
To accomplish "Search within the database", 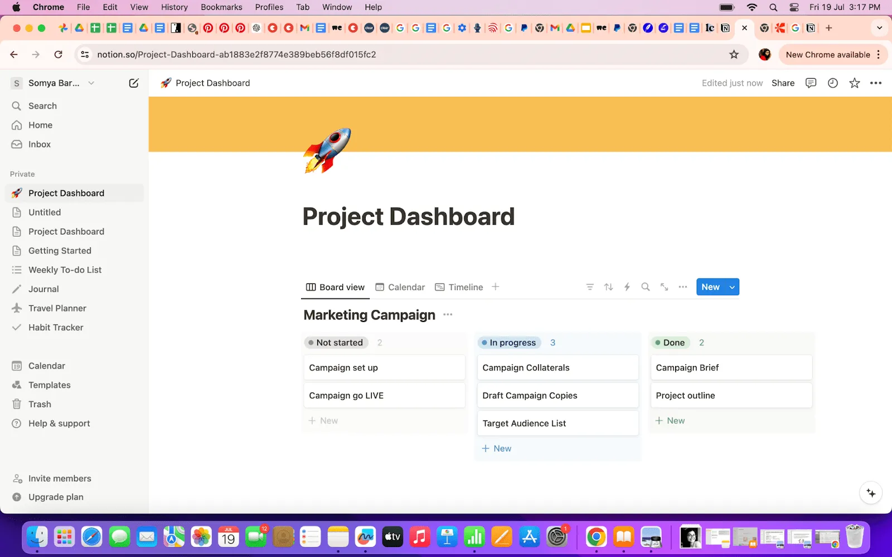I will [646, 287].
